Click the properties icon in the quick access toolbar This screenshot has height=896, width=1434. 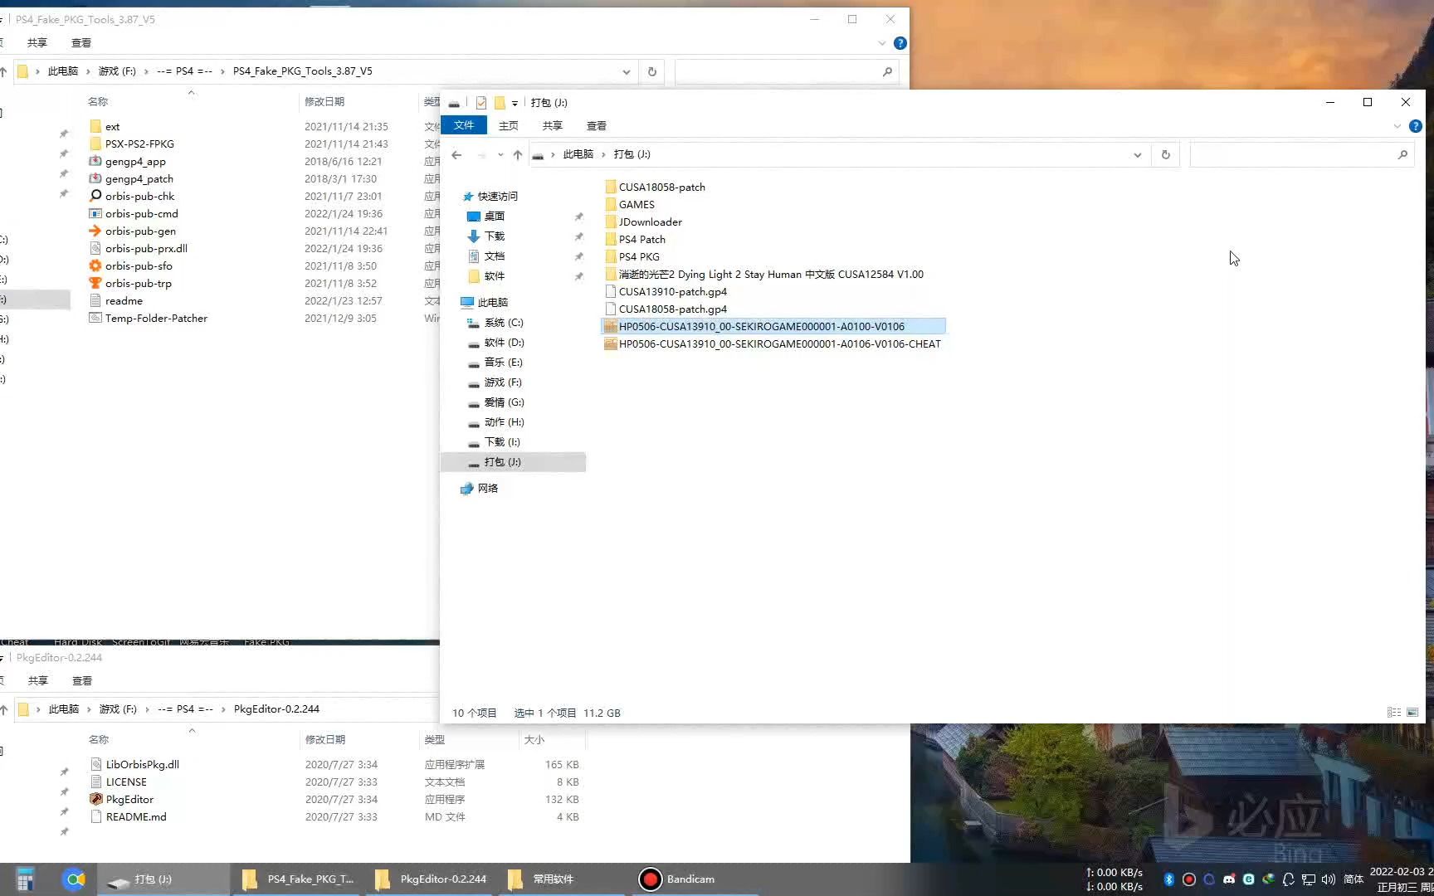[481, 103]
